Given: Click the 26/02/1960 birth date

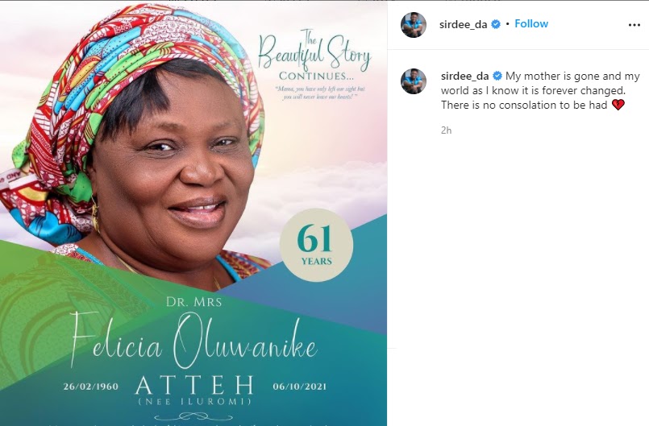Looking at the screenshot, I should [90, 387].
